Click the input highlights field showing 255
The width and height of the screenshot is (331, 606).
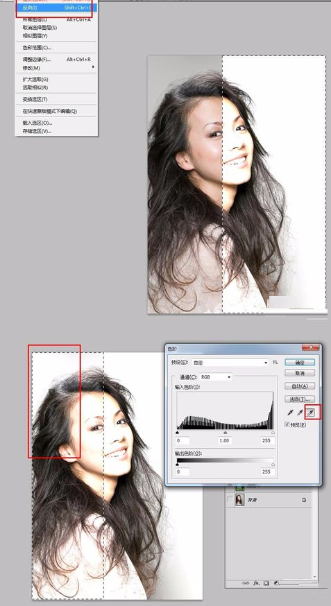(267, 440)
